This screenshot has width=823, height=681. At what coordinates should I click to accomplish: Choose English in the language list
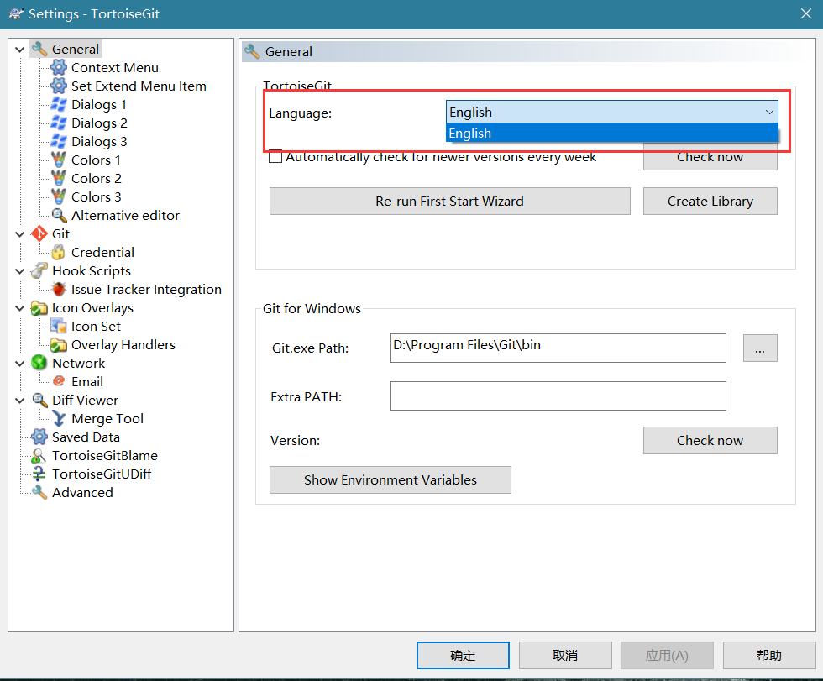click(x=612, y=134)
